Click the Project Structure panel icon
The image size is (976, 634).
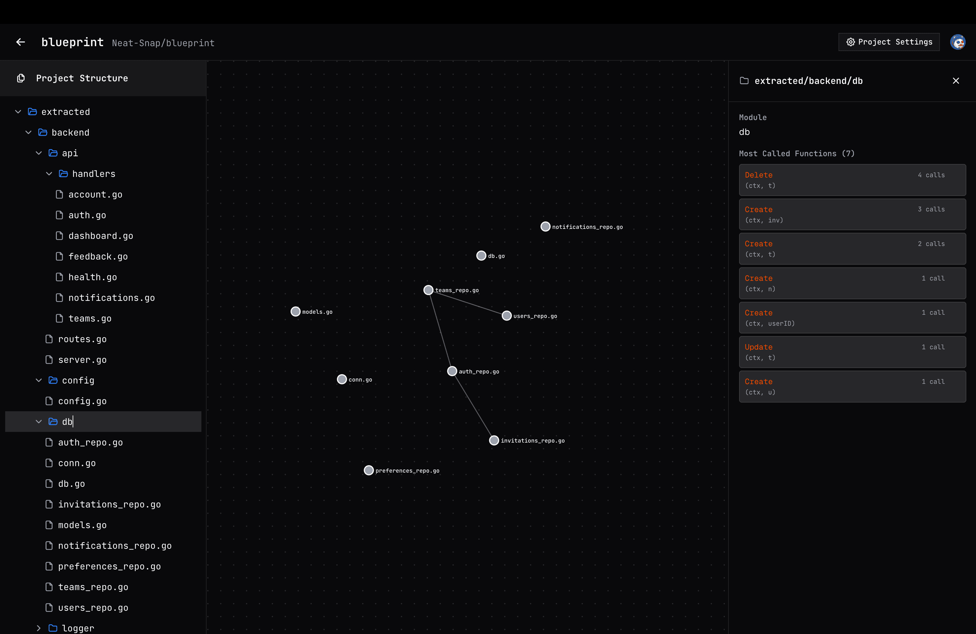click(20, 78)
